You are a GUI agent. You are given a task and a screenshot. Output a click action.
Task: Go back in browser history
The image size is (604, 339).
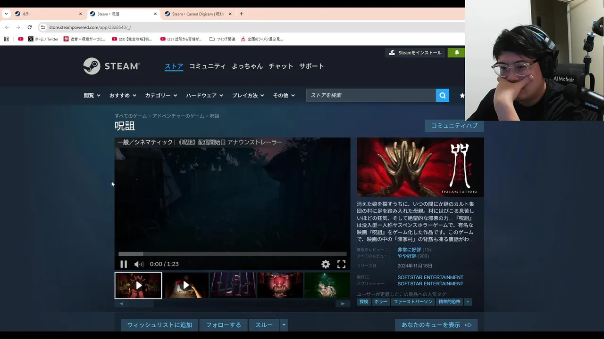pyautogui.click(x=7, y=27)
